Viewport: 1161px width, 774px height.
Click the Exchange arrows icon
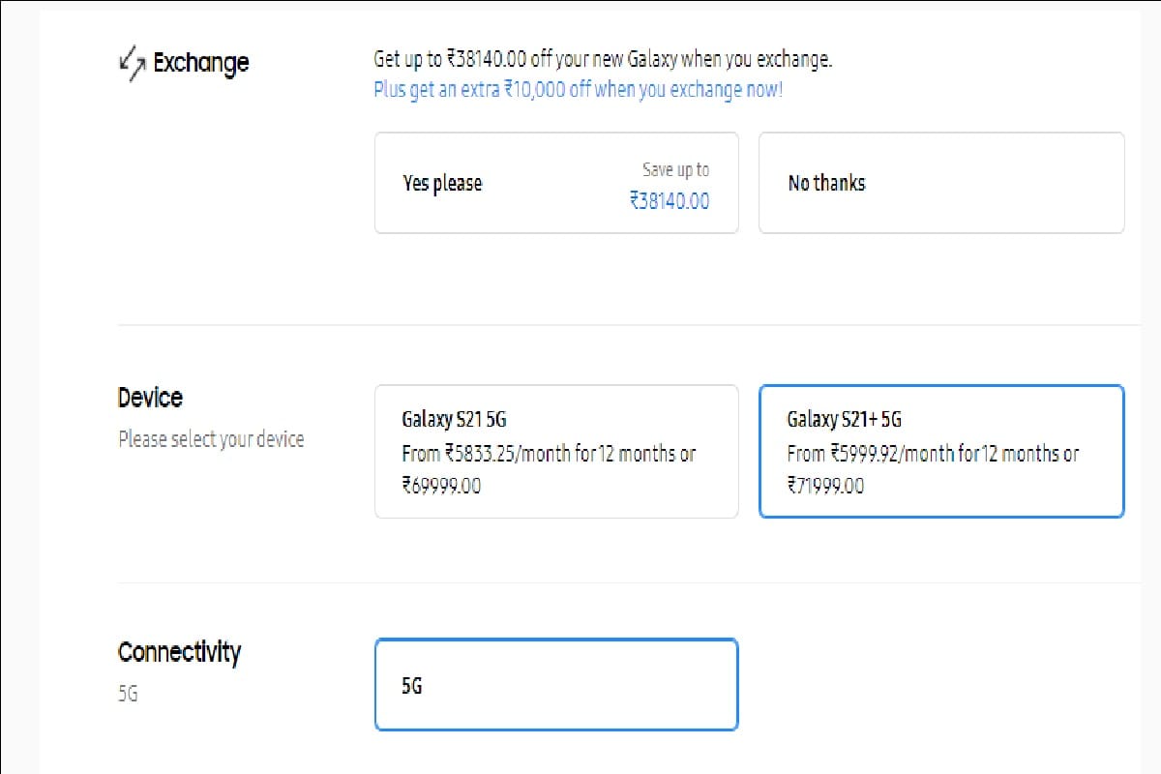click(x=132, y=66)
